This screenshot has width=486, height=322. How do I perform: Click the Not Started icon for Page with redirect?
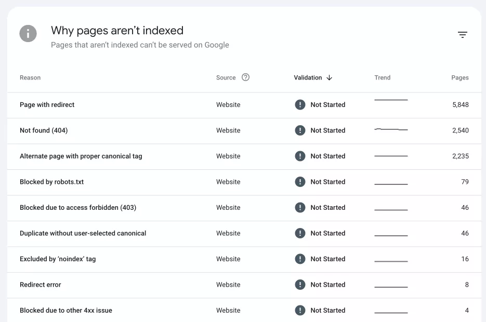click(x=300, y=105)
